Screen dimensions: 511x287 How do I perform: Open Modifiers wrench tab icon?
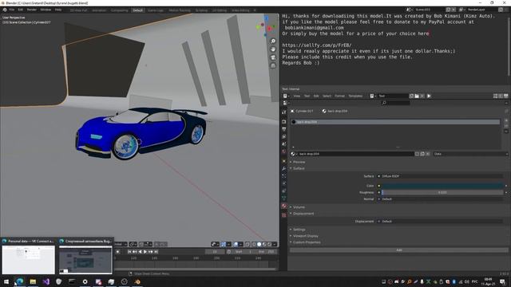click(284, 168)
